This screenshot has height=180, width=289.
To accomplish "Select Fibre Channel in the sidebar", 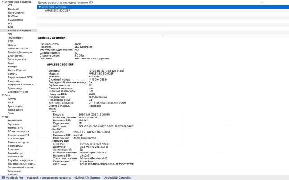I will pos(16,13).
